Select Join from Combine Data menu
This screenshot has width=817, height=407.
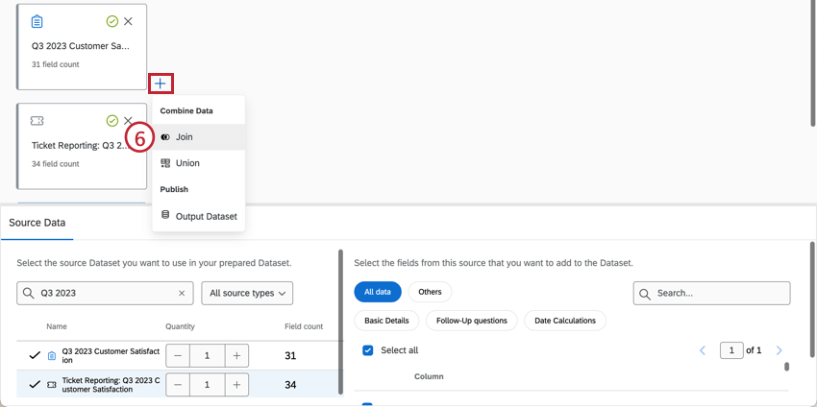[199, 137]
